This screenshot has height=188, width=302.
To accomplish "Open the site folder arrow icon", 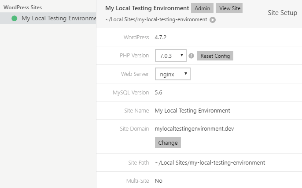I will tap(213, 20).
